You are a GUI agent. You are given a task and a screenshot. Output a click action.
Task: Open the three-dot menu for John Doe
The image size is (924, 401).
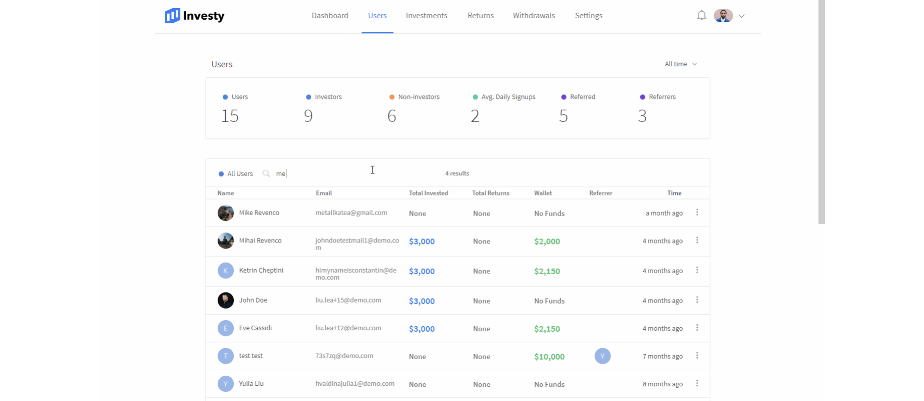(697, 300)
